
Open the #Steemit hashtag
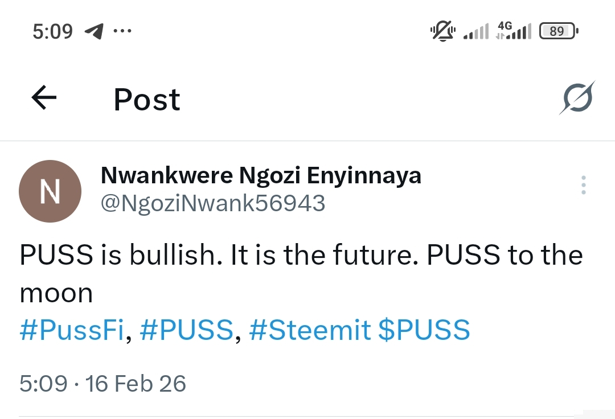coord(310,331)
